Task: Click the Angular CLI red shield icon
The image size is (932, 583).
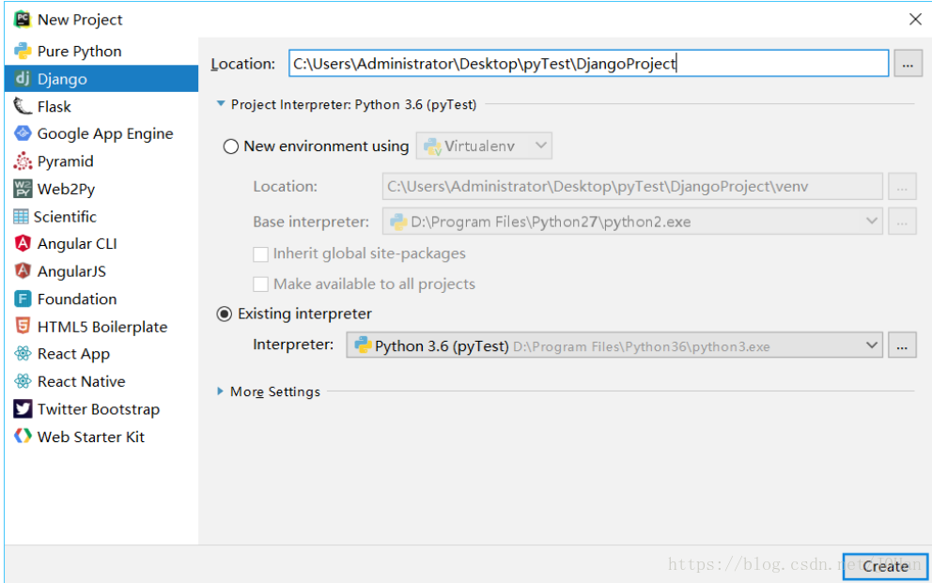Action: tap(23, 243)
